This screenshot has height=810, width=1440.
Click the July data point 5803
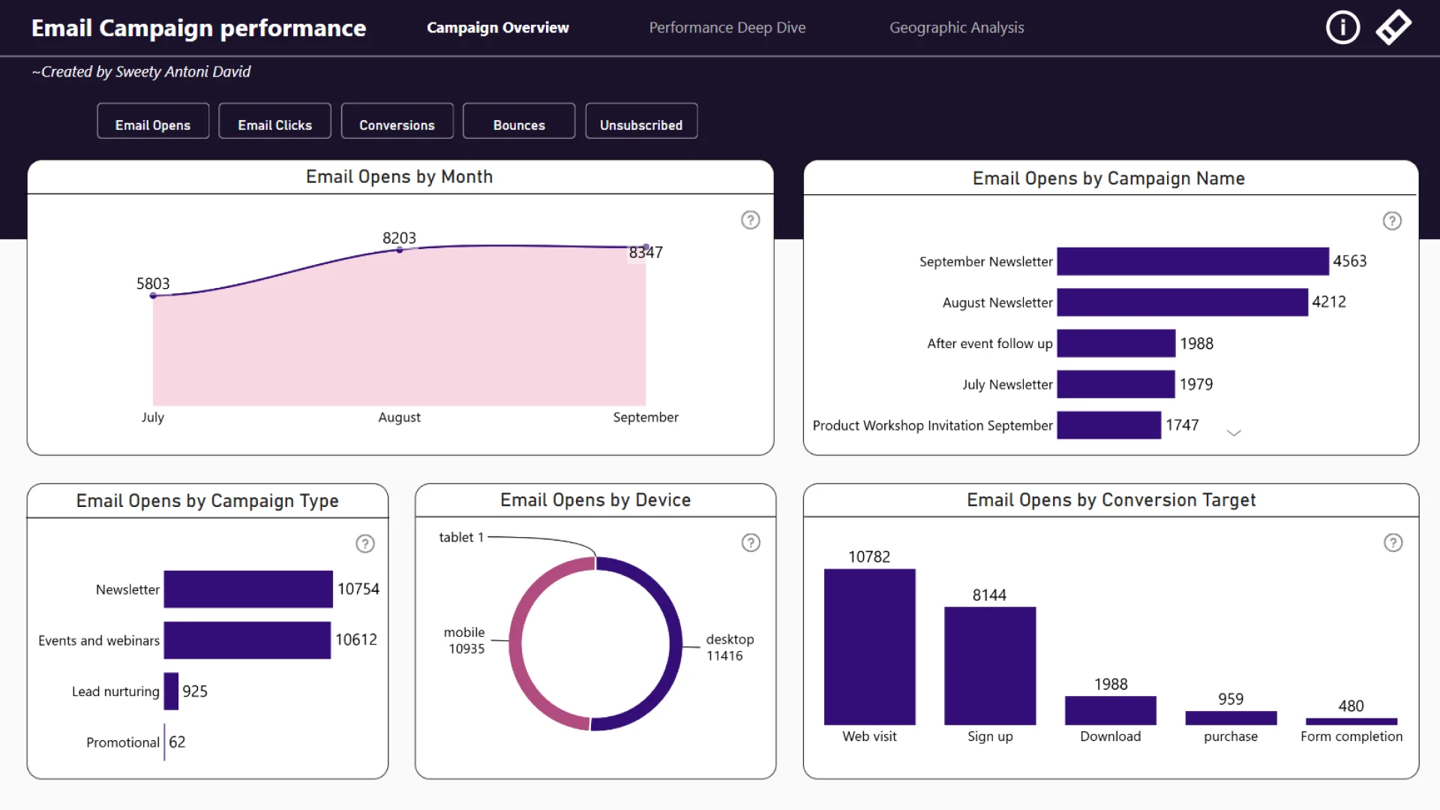click(153, 295)
